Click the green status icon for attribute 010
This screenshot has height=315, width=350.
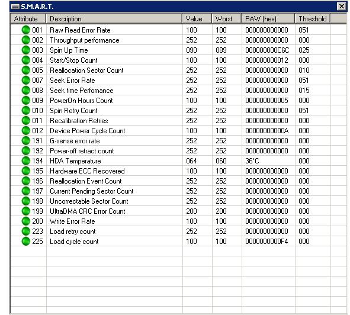click(26, 110)
